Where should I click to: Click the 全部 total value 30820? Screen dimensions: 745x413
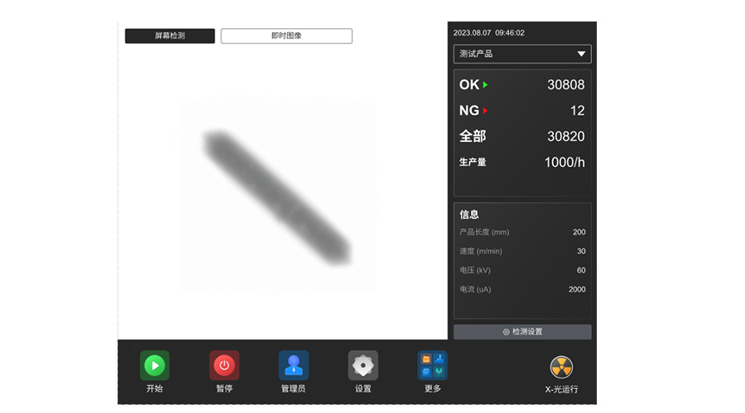pos(566,136)
